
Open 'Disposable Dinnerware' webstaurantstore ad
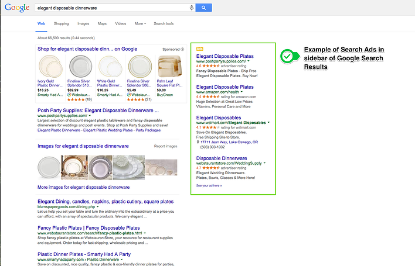coord(222,158)
